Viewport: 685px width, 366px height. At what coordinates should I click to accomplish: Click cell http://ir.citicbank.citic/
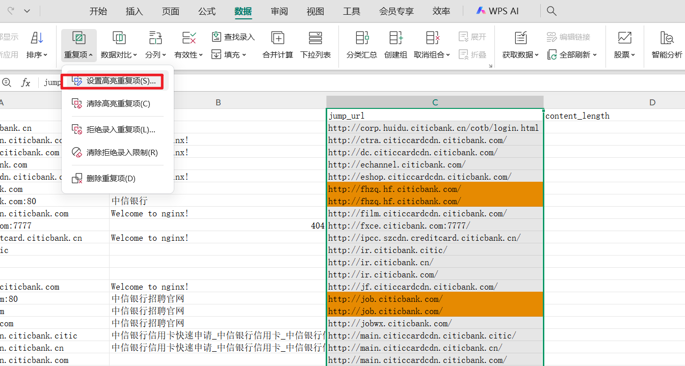coord(435,250)
